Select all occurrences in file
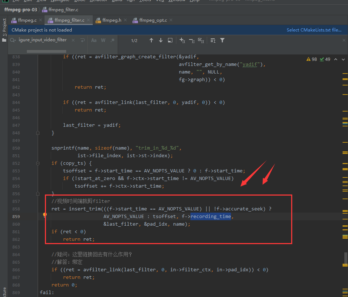This screenshot has width=348, height=297. click(x=201, y=41)
